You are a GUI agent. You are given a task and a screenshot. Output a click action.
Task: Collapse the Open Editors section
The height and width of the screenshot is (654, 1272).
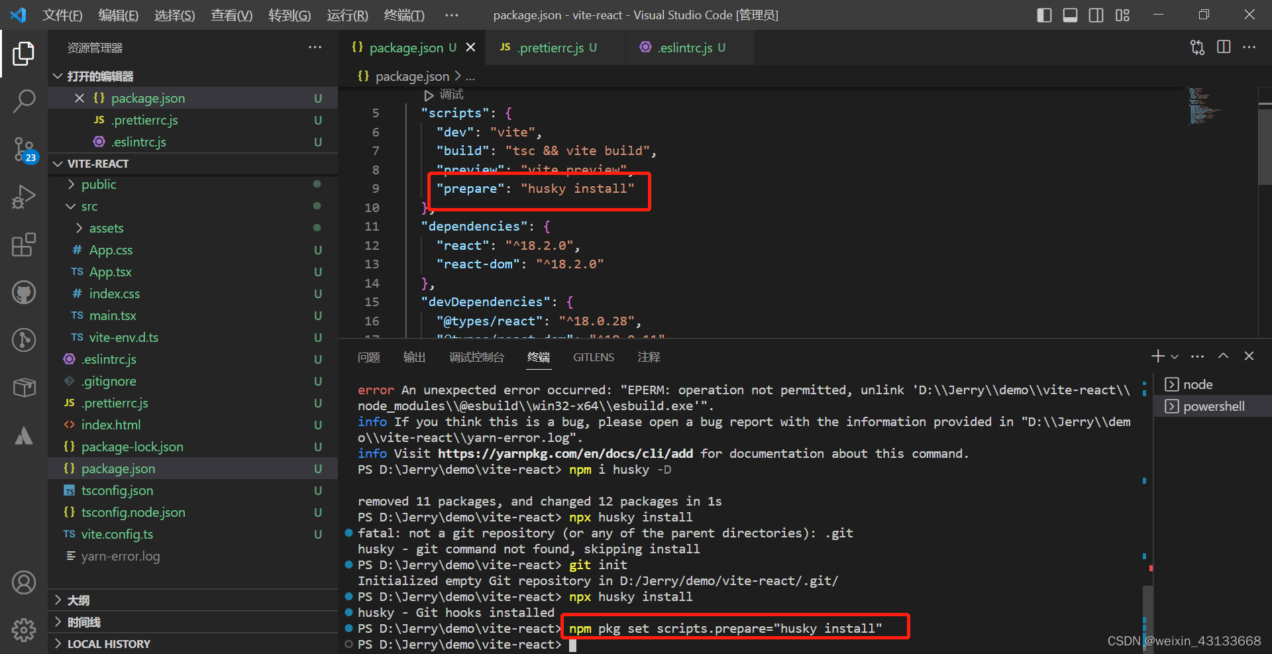193,76
